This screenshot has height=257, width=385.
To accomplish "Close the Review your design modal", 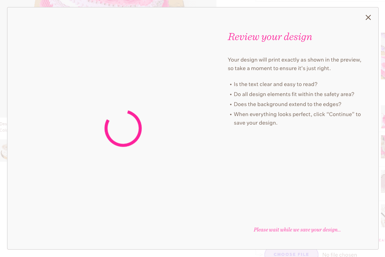I will point(368,17).
